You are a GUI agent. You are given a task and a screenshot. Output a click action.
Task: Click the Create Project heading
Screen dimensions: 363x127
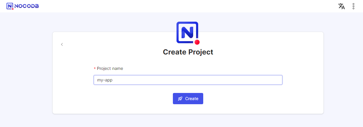(188, 52)
